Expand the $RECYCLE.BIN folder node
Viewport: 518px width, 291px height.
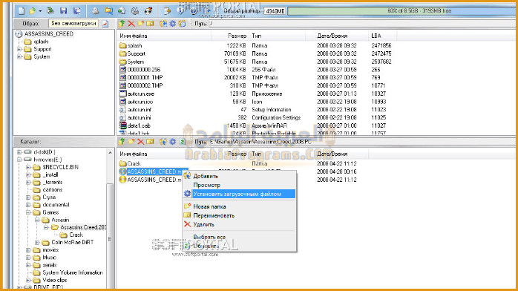click(28, 167)
